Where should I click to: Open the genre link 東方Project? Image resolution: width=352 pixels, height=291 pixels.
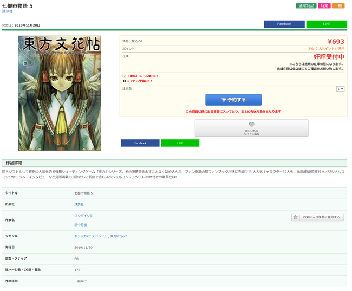pyautogui.click(x=119, y=236)
